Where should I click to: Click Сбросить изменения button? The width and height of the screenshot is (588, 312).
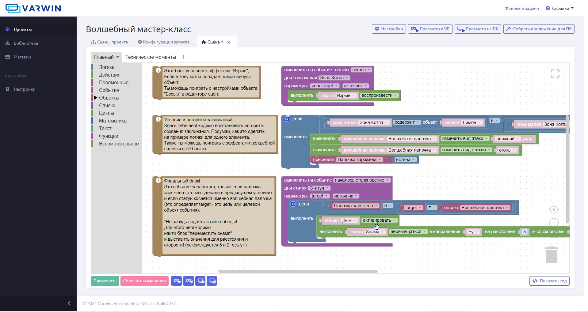coord(144,281)
